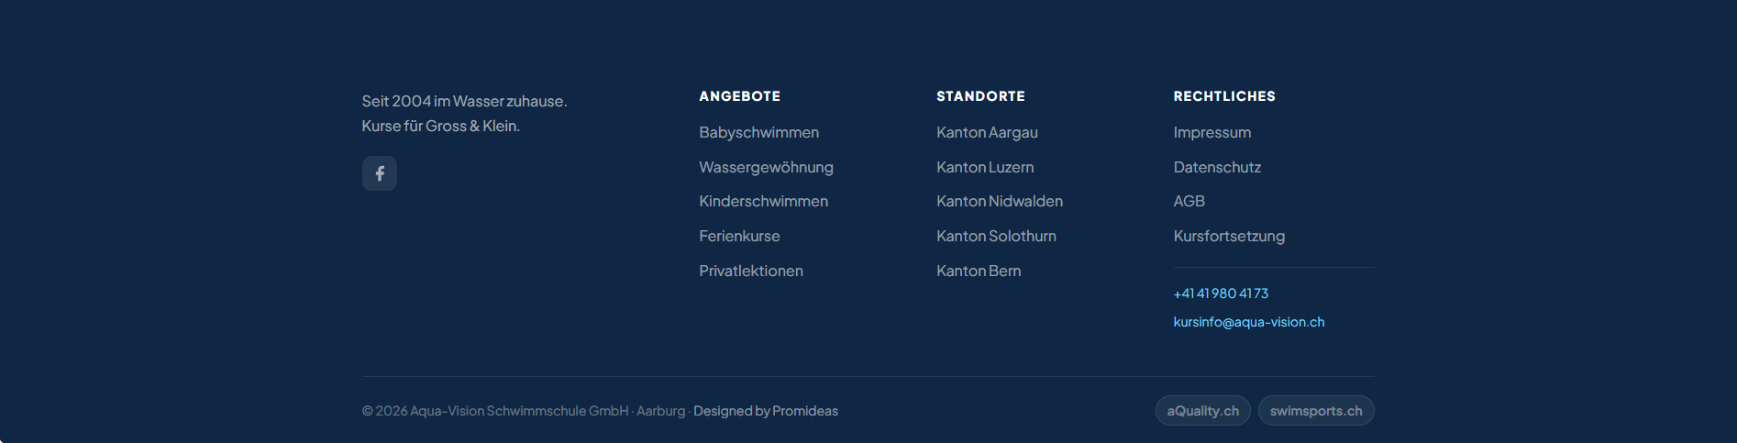Click the Facebook icon

379,173
